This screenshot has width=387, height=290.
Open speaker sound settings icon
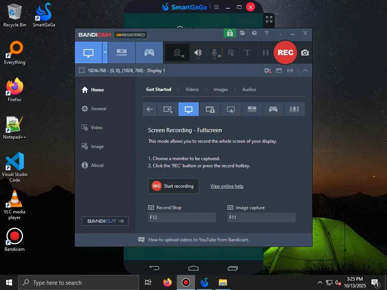[x=198, y=52]
